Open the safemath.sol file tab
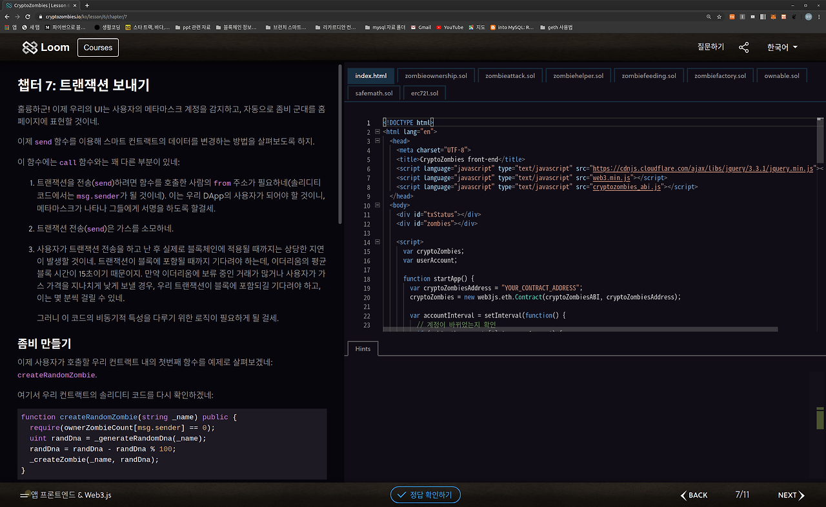The height and width of the screenshot is (507, 826). coord(374,93)
